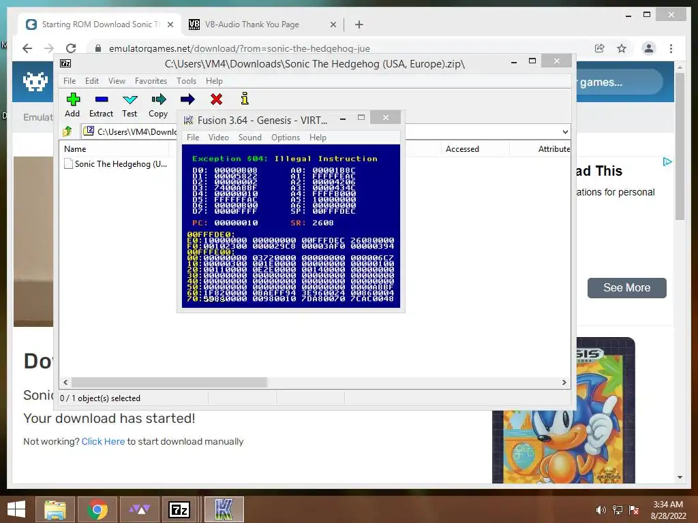Open Fusion File menu

pyautogui.click(x=193, y=138)
